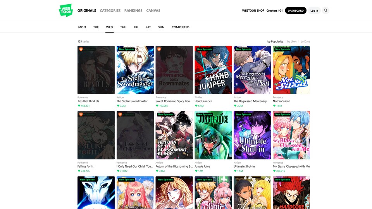Image resolution: width=372 pixels, height=209 pixels.
Task: Click 'My Bias is Obsessed with Me' title text
Action: coord(291,166)
